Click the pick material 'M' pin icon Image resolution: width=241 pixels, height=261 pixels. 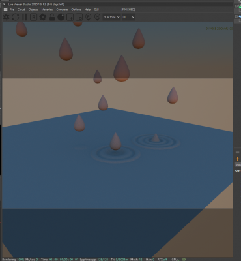pos(97,17)
